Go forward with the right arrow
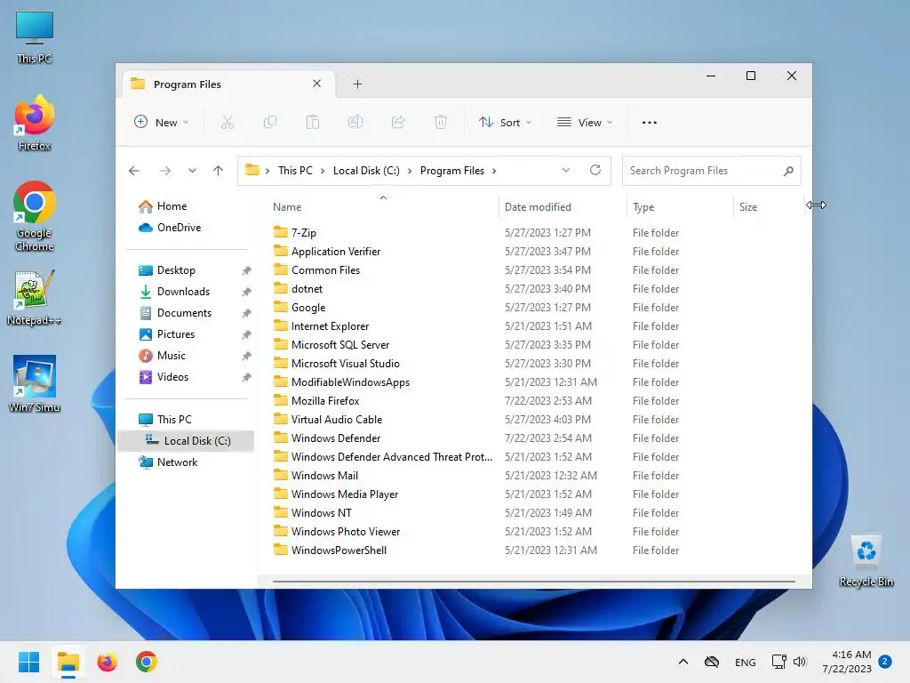This screenshot has width=910, height=683. point(165,171)
